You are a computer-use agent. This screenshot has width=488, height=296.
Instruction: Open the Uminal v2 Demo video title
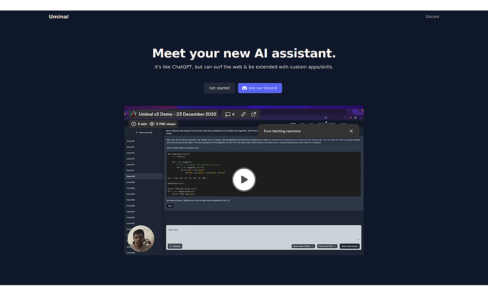(x=178, y=114)
